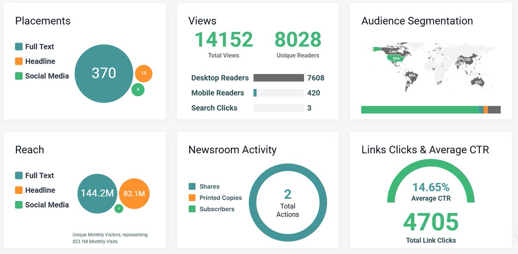Click the Unique Monthly Visitors footnote text
518x254 pixels.
click(110, 238)
